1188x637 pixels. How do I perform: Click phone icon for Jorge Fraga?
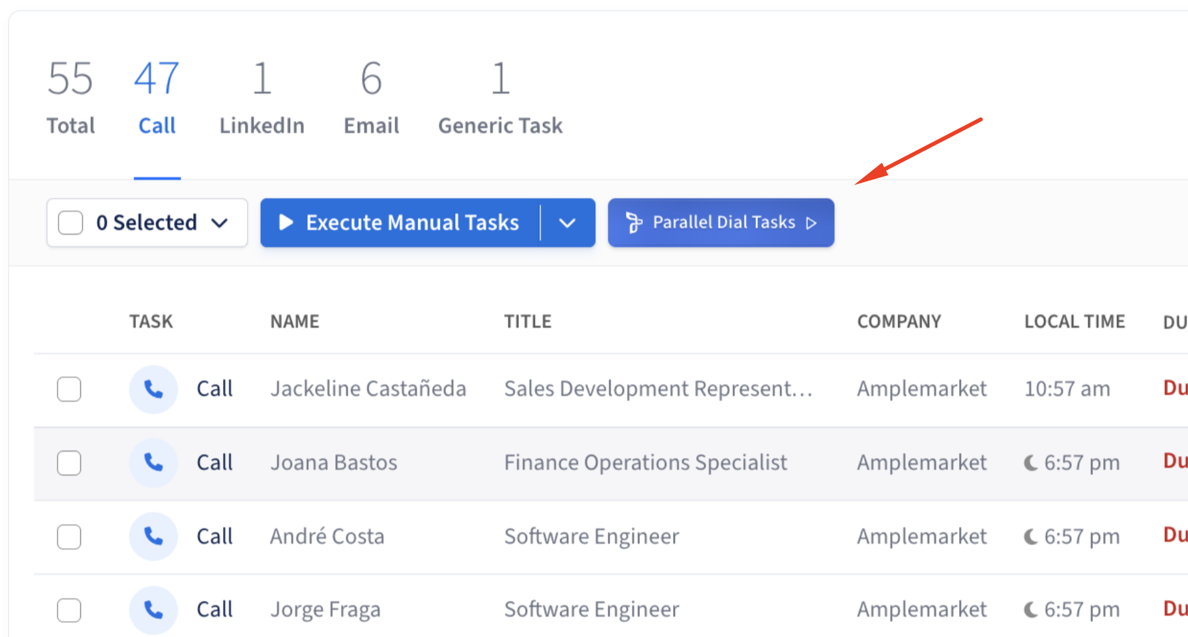click(153, 610)
